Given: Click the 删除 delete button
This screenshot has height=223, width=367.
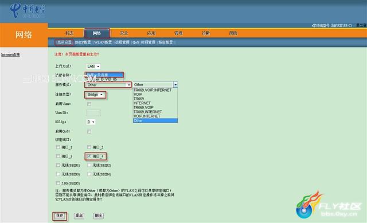Looking at the screenshot, I should point(98,216).
